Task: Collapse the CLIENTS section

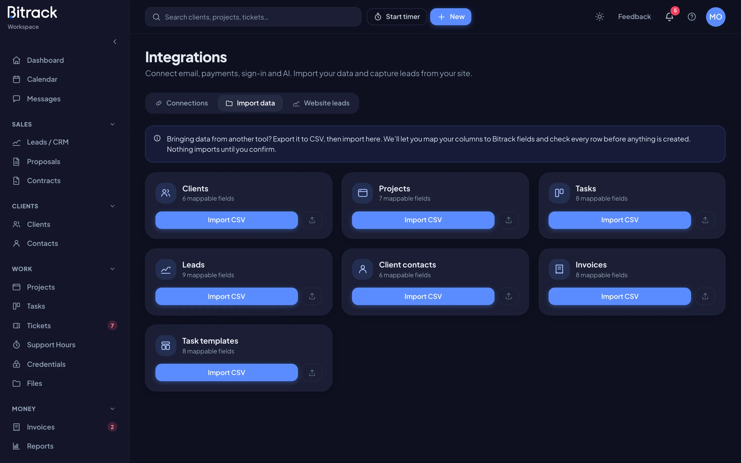Action: pos(112,206)
